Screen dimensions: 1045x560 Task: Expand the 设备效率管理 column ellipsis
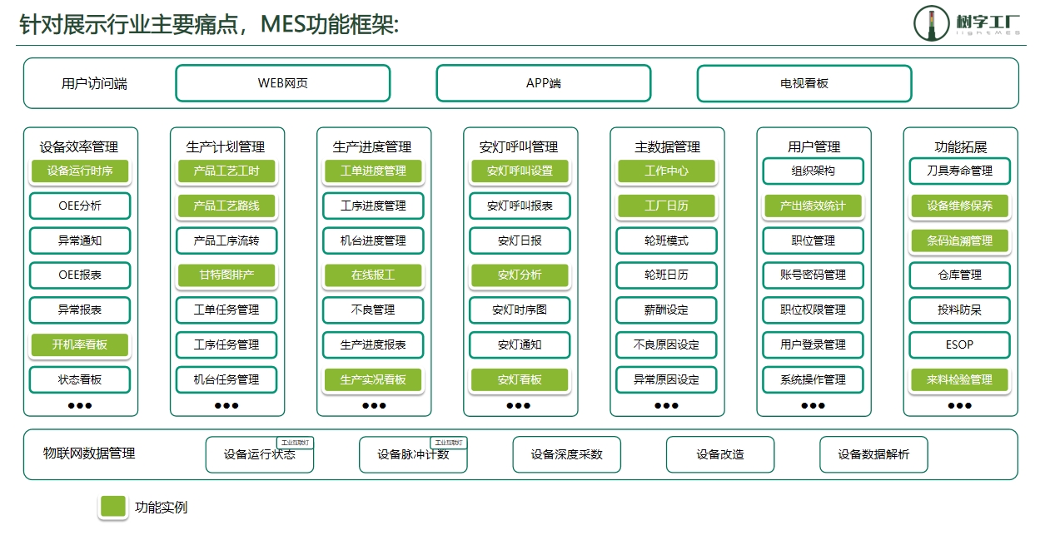coord(81,404)
